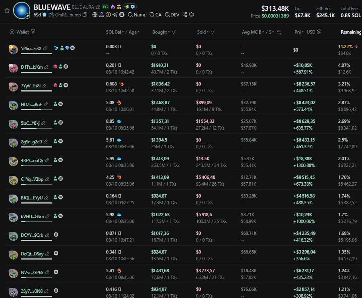Click the grey striped circle icon after Telegram
Image resolution: width=362 pixels, height=298 pixels.
click(x=122, y=15)
